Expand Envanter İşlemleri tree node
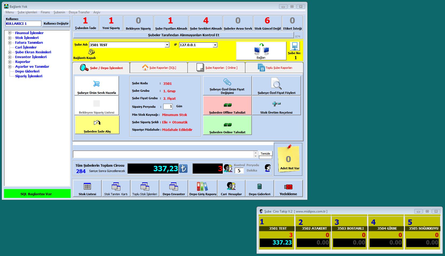Screen dimensions: 445x256 click(10, 57)
